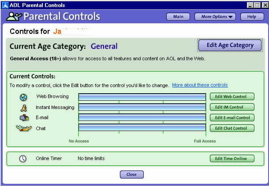Click the Chat access level bar
The width and height of the screenshot is (269, 186).
click(x=142, y=128)
